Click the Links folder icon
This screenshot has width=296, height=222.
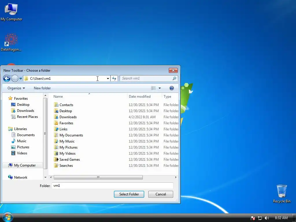click(56, 129)
